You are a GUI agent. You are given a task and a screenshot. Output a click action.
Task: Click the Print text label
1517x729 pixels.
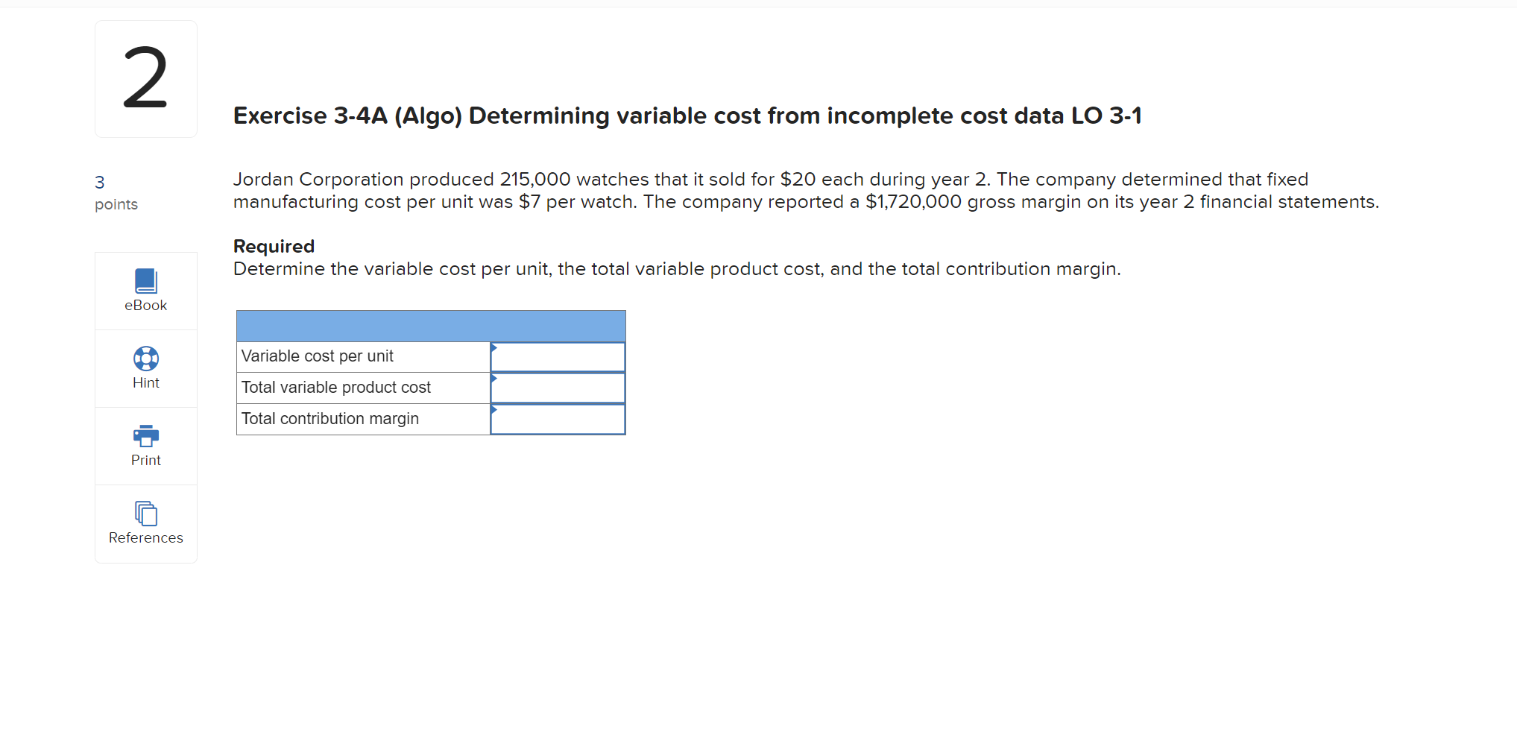point(145,460)
